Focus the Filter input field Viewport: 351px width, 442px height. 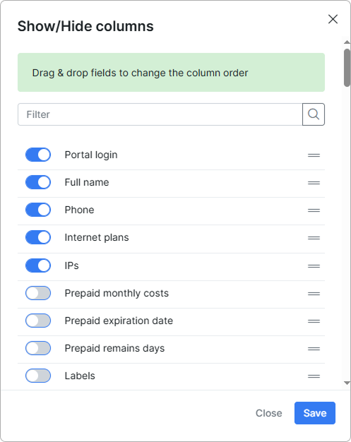pos(160,114)
